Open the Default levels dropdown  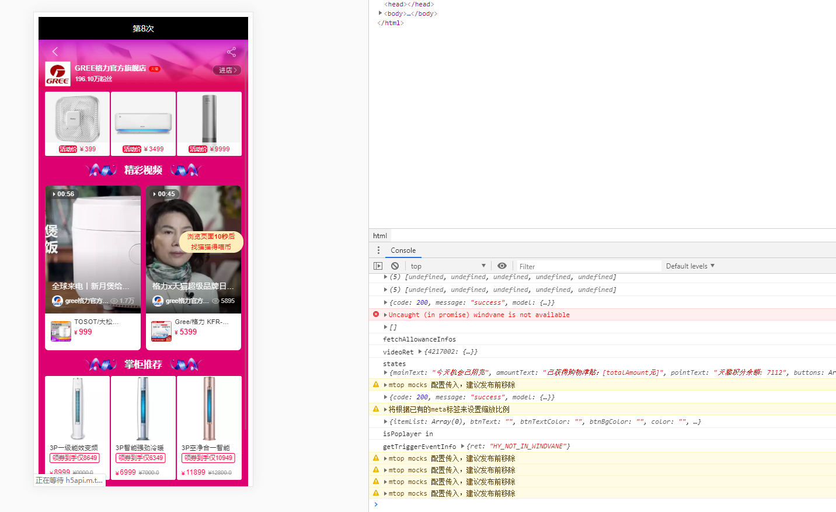(690, 266)
